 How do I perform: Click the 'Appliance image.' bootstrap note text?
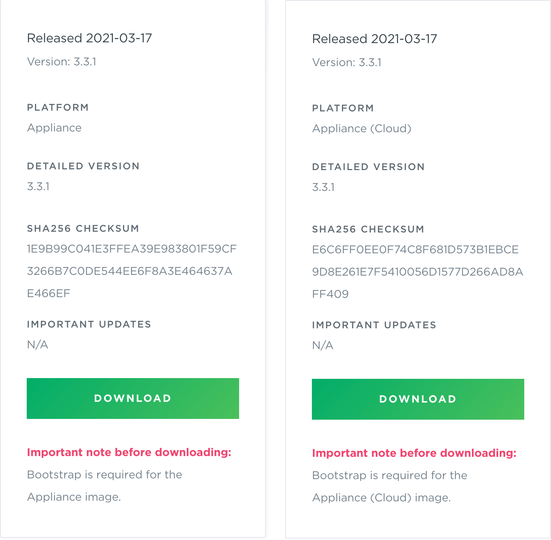point(74,497)
